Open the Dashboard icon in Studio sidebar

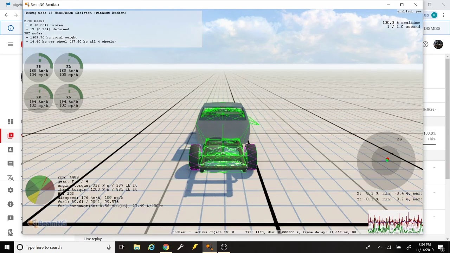click(11, 122)
